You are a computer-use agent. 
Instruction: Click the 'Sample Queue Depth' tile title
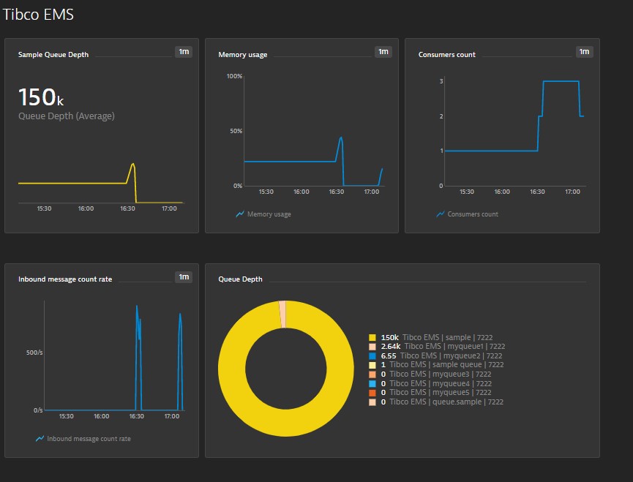pyautogui.click(x=53, y=54)
